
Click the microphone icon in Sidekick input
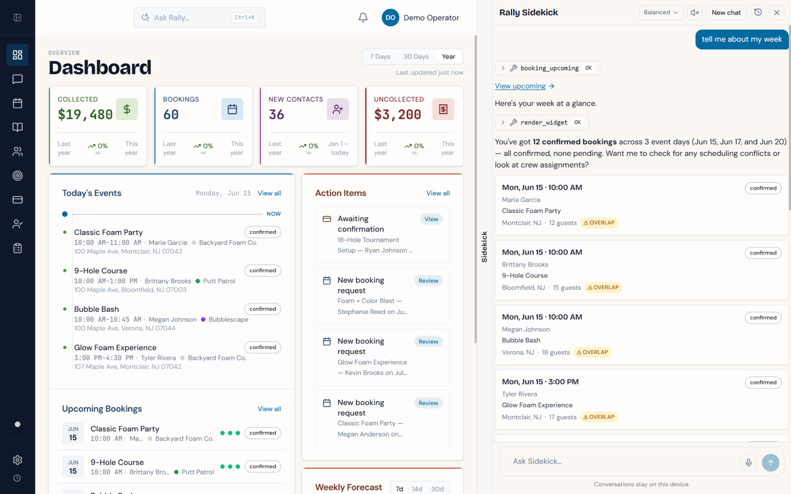(748, 462)
